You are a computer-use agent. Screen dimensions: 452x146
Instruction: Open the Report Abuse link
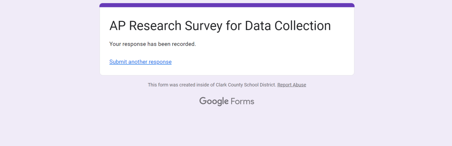(x=292, y=85)
